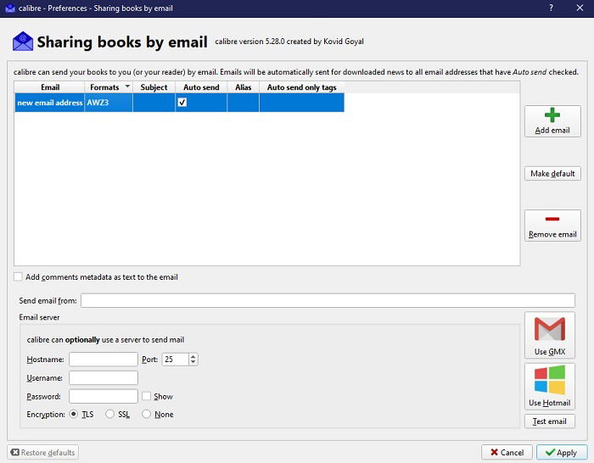Cancel the preferences dialog
This screenshot has width=594, height=463.
(507, 452)
